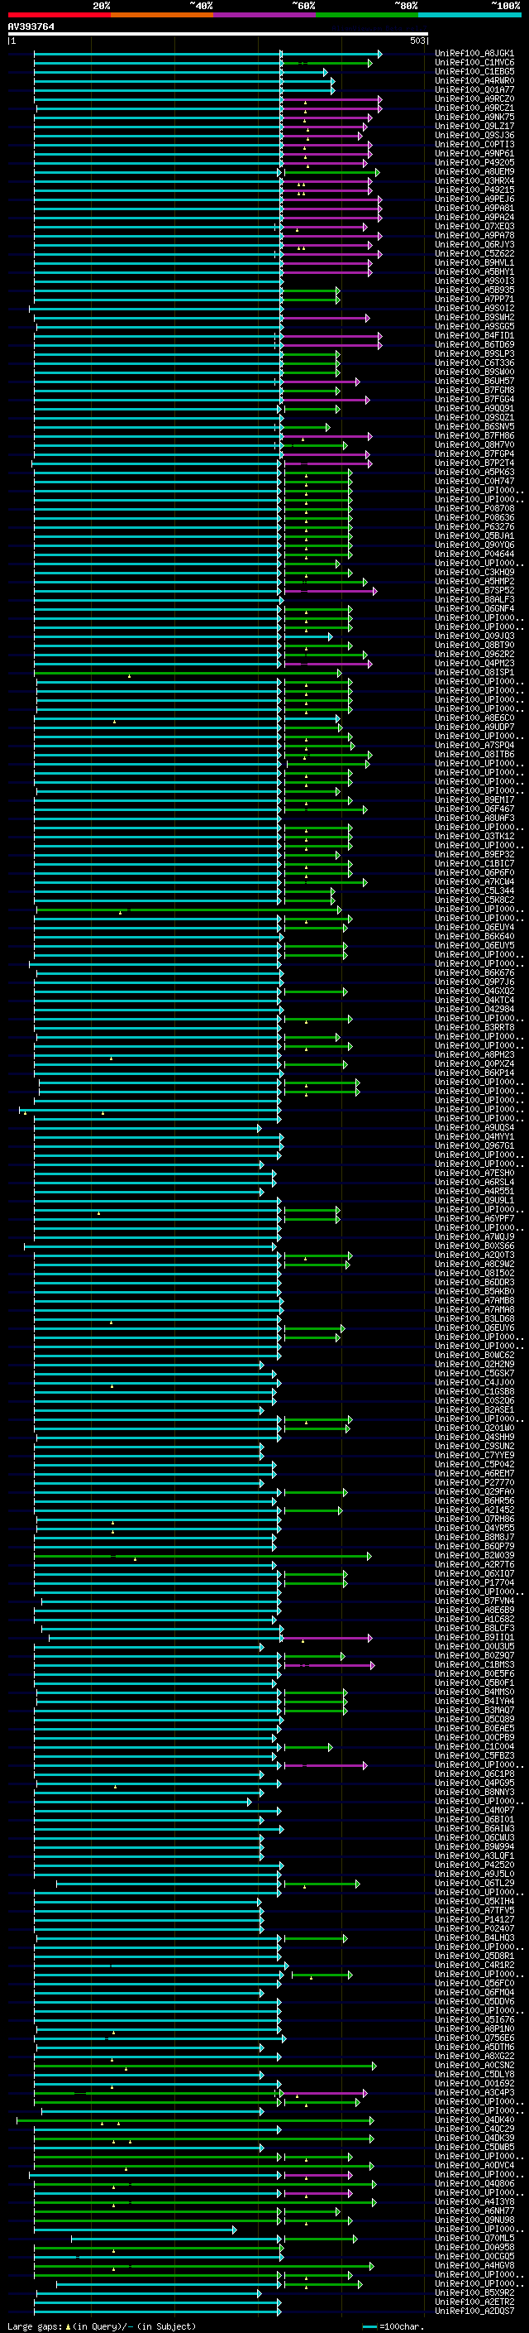Select label UniRef100_A5BHY1
This screenshot has width=529, height=2333.
point(474,271)
